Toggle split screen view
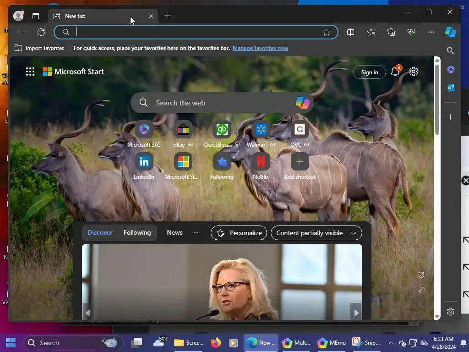This screenshot has width=469, height=352. tap(350, 32)
